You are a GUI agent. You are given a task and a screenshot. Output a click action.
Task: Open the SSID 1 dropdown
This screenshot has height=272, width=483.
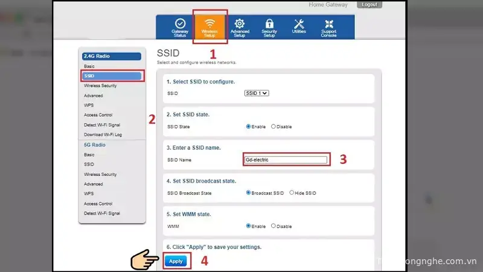click(256, 93)
